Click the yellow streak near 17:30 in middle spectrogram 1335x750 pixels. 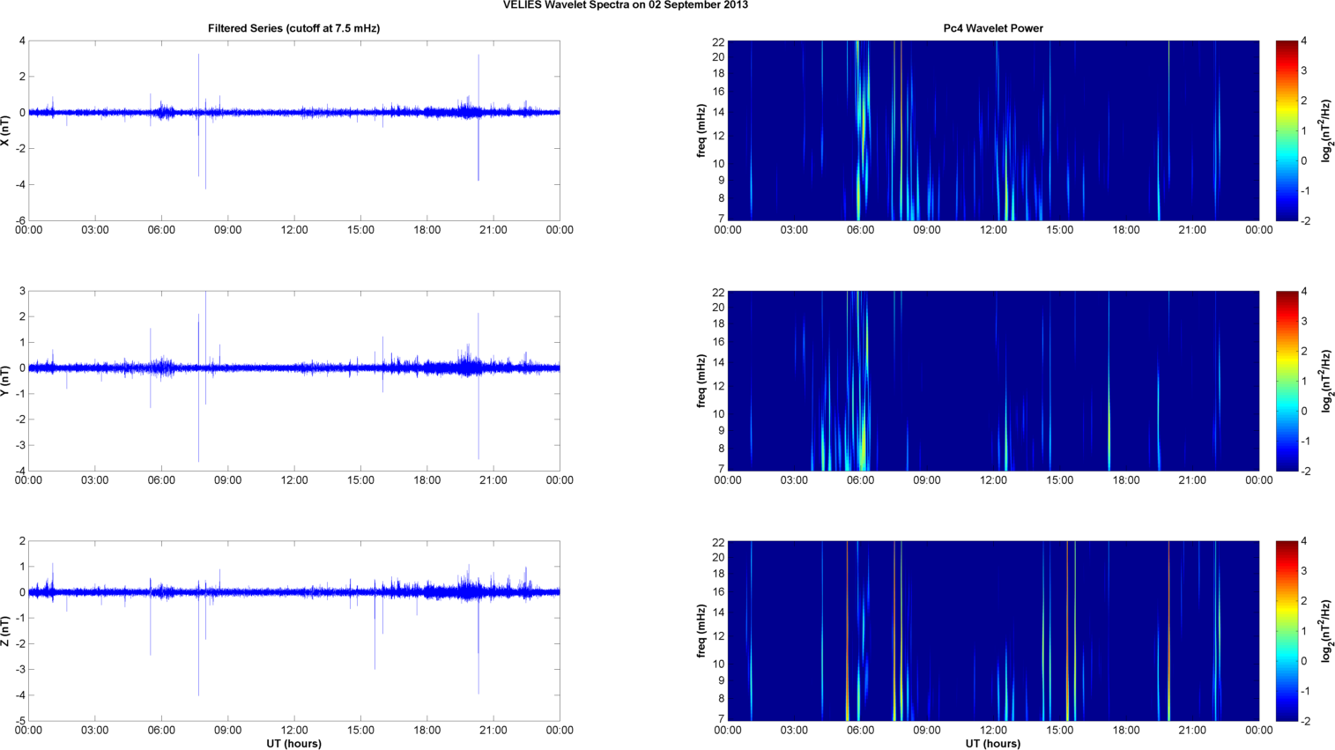(1109, 423)
